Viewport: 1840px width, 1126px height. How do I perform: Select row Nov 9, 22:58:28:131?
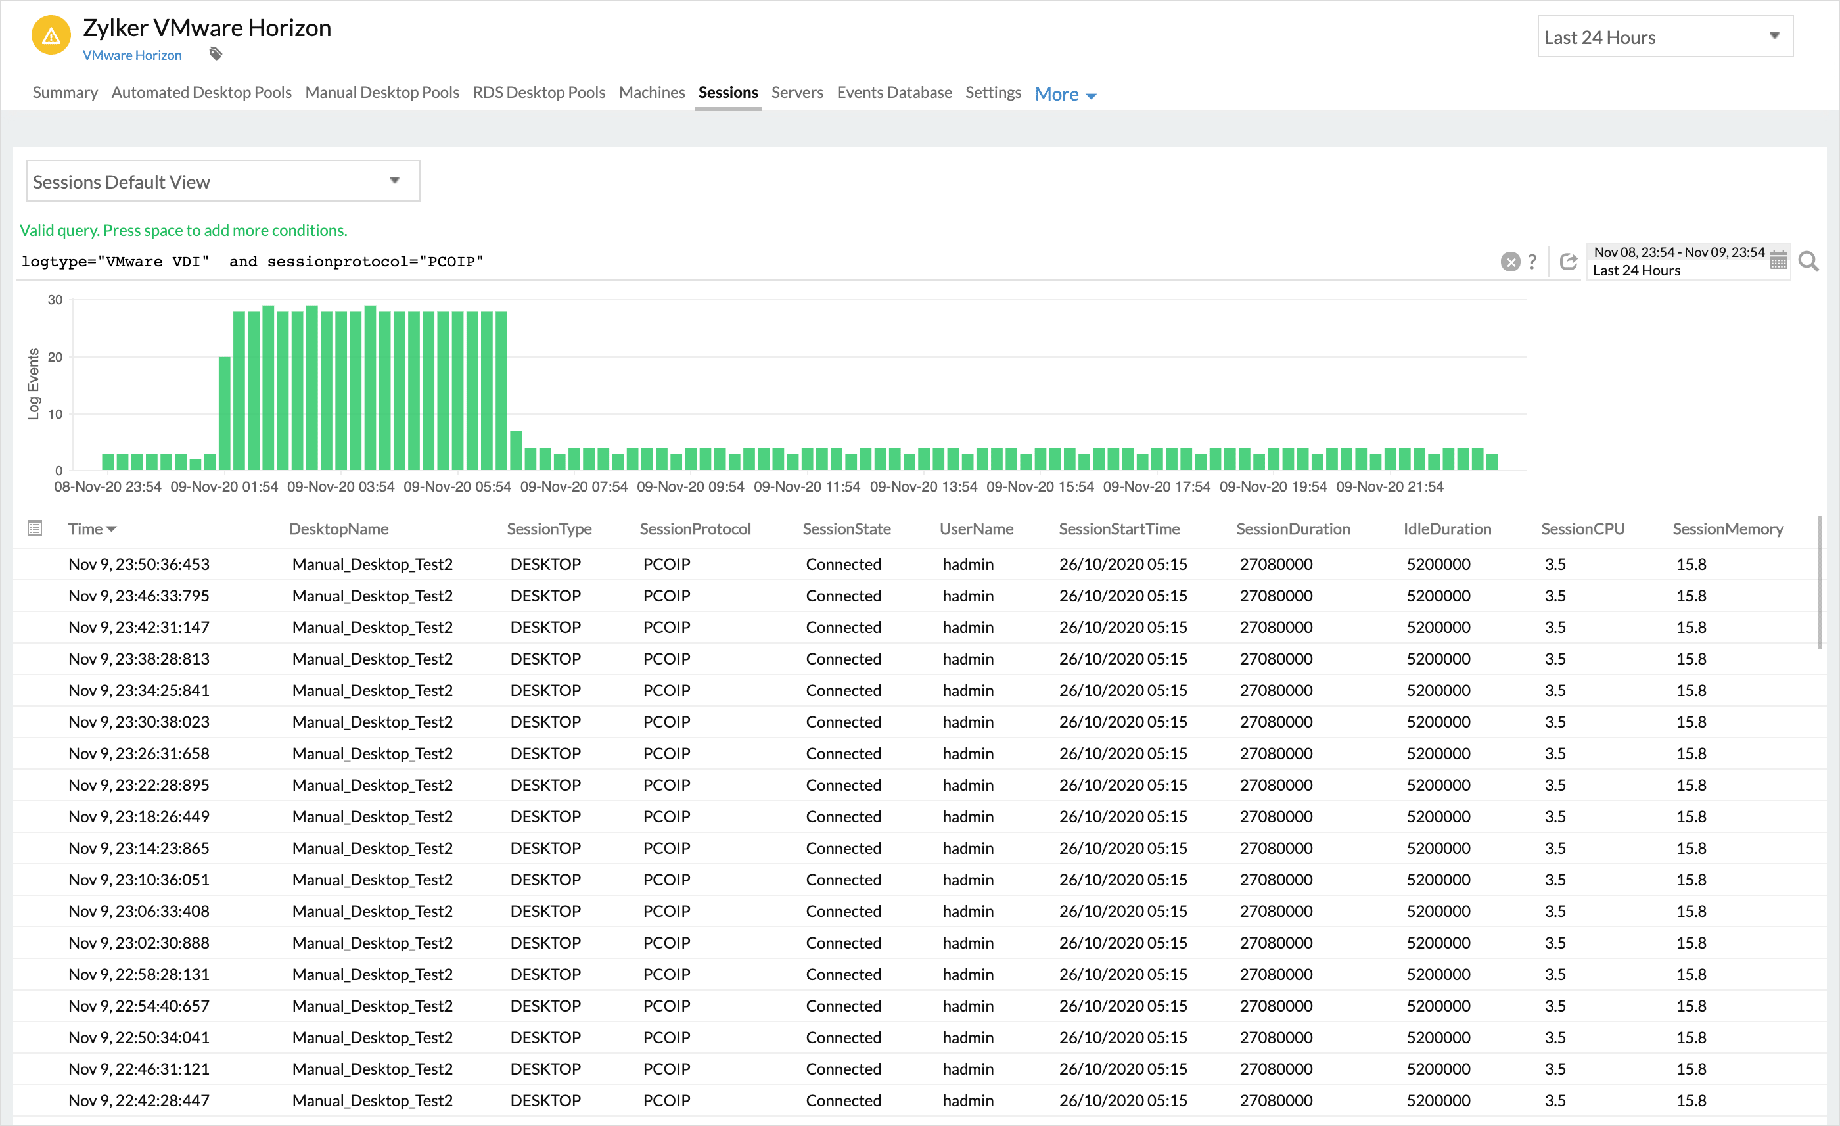(919, 974)
